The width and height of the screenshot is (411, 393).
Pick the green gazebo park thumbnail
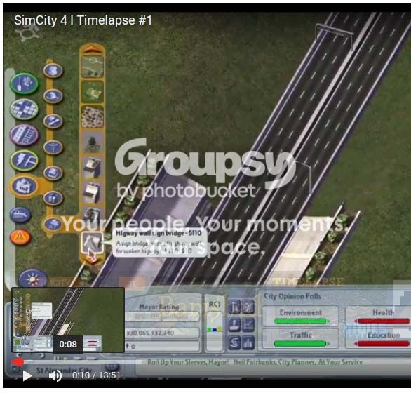pos(93,92)
